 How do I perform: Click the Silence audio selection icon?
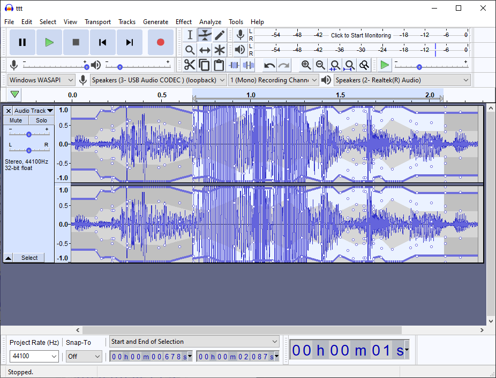[249, 65]
